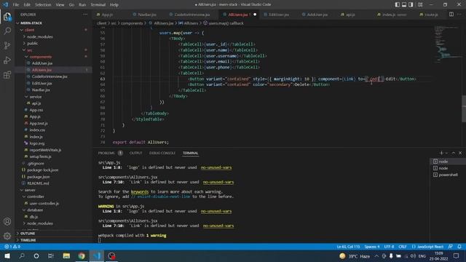Open the Search view in activity bar

click(7, 31)
